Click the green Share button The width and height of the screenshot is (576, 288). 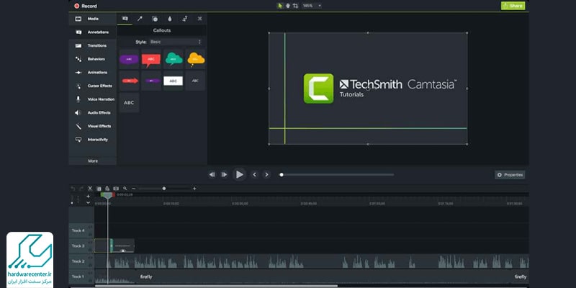coord(513,6)
